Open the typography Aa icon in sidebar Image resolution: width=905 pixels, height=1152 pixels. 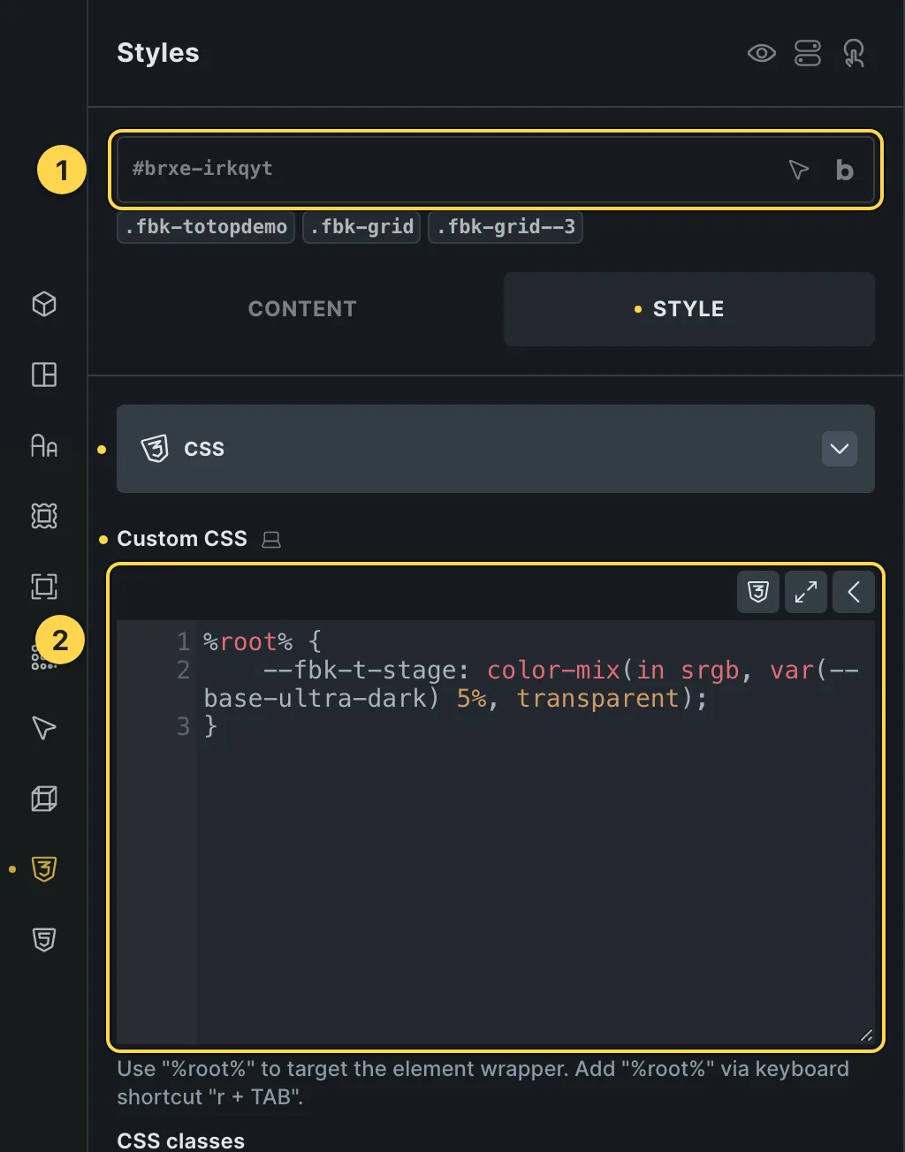pyautogui.click(x=44, y=445)
